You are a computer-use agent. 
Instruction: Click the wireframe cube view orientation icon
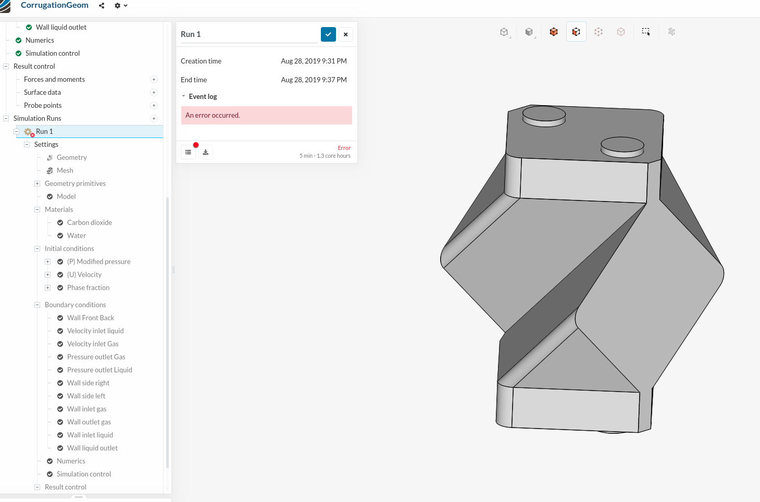click(504, 32)
